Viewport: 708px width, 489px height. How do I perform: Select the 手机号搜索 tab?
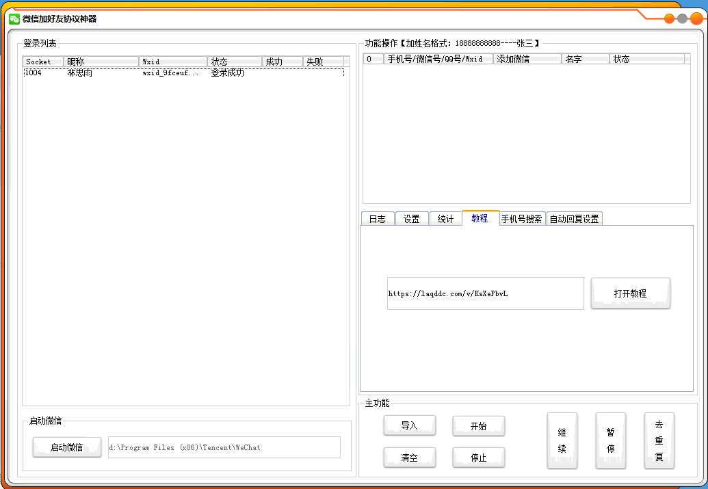(522, 219)
